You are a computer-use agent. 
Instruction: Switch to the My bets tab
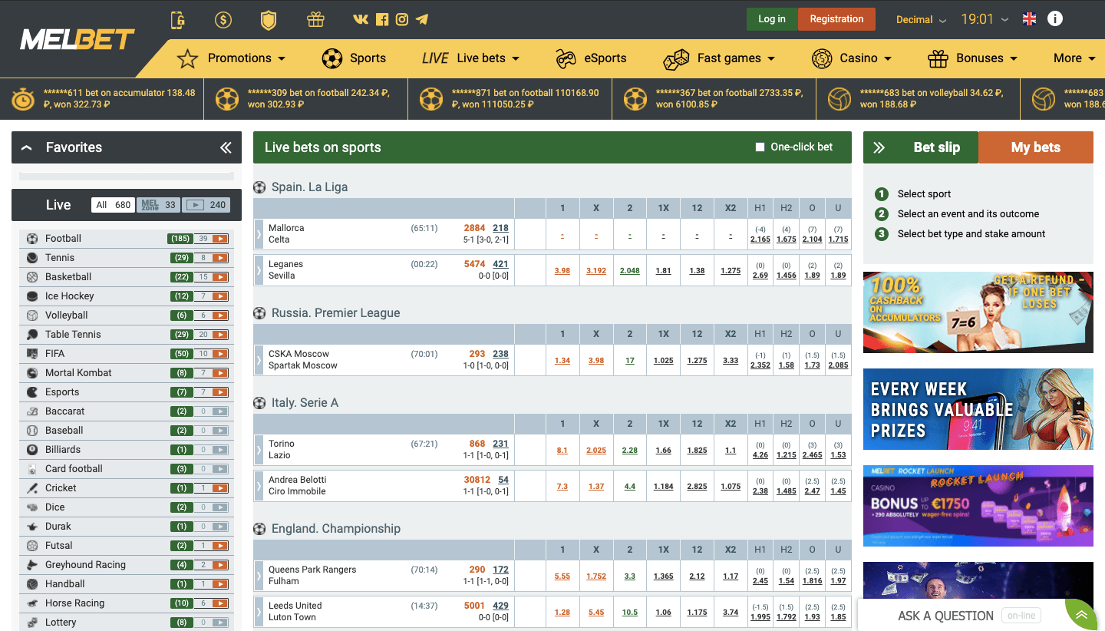tap(1035, 147)
